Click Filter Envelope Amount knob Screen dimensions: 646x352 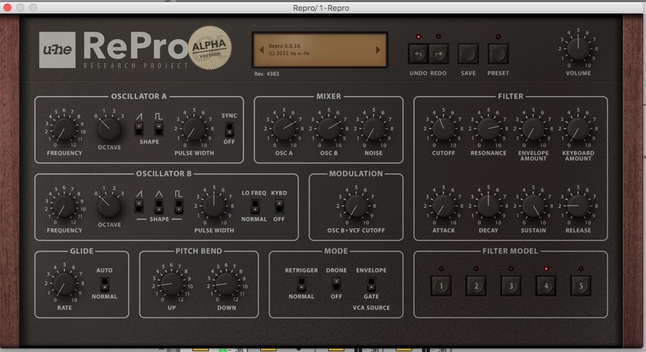pyautogui.click(x=533, y=129)
